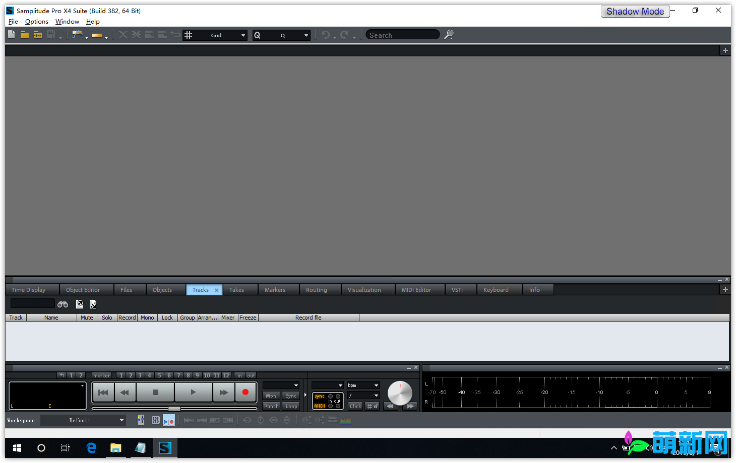
Task: Select the curve mouse mode tool icon
Action: pyautogui.click(x=77, y=35)
